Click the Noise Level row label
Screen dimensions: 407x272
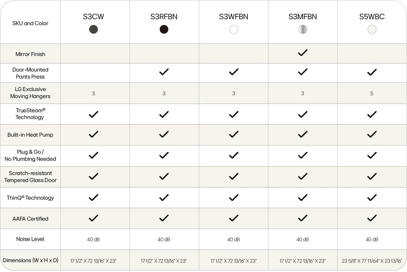click(30, 239)
